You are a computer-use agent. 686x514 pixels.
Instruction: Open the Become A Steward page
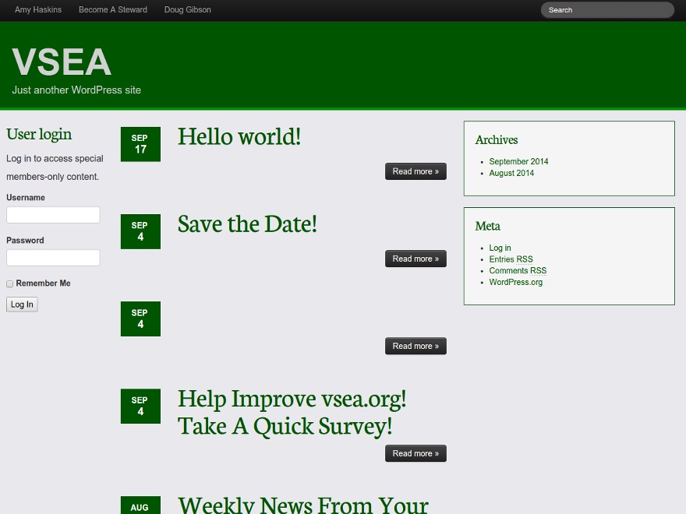point(113,9)
